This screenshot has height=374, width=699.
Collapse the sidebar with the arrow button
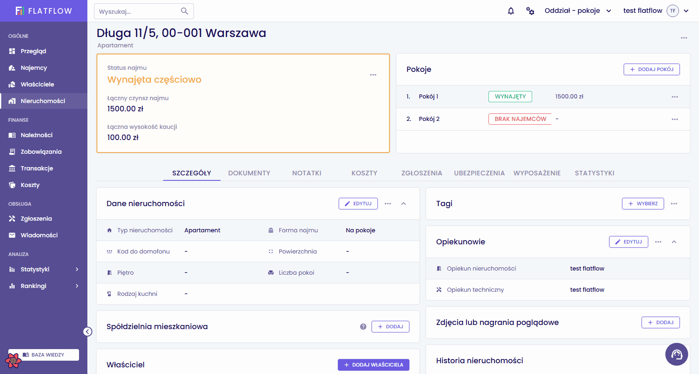coord(87,332)
